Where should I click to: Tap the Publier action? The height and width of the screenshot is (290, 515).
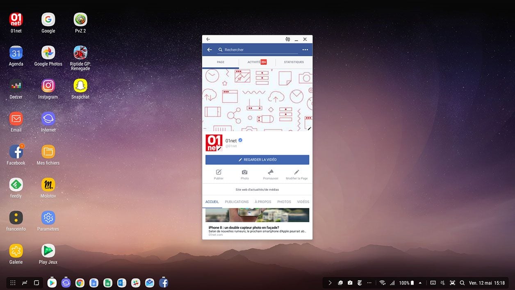219,175
